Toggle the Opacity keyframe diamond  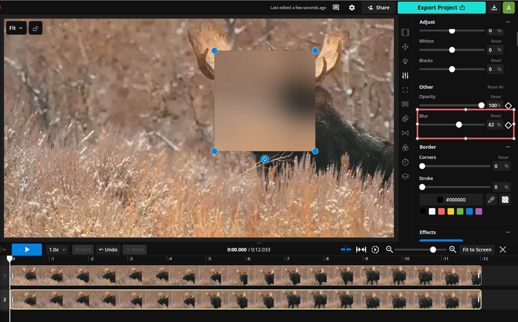[508, 105]
